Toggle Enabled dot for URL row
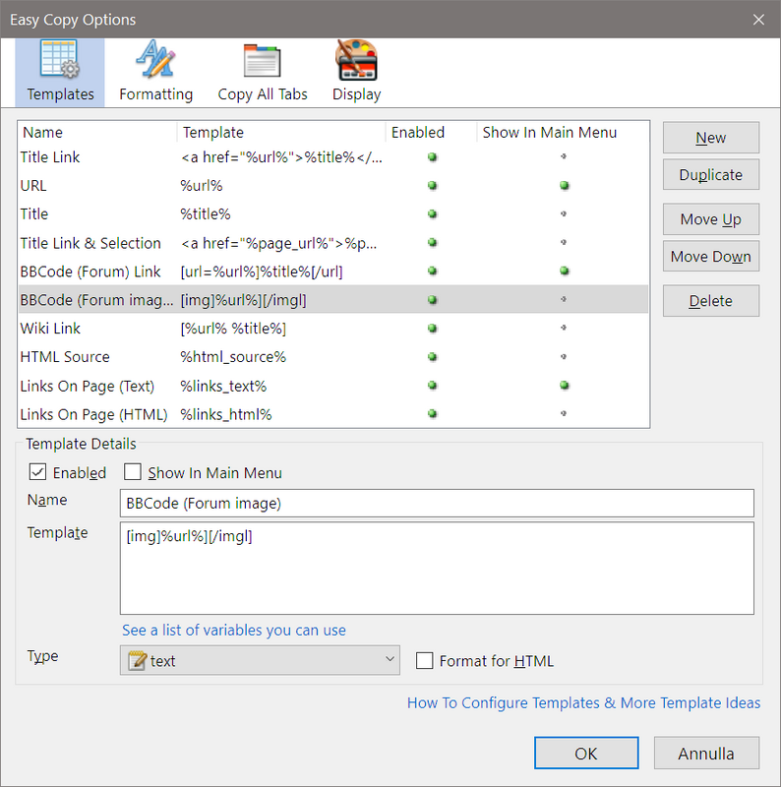This screenshot has width=781, height=787. pos(432,186)
